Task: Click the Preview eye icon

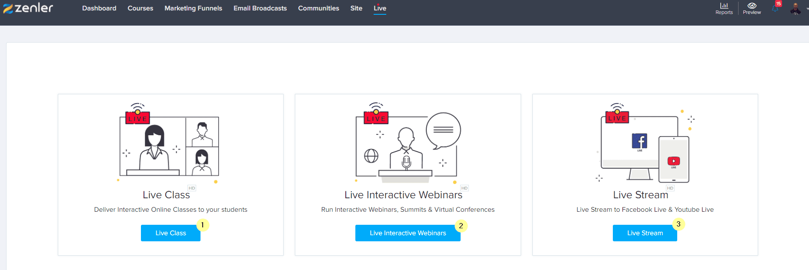Action: 752,6
